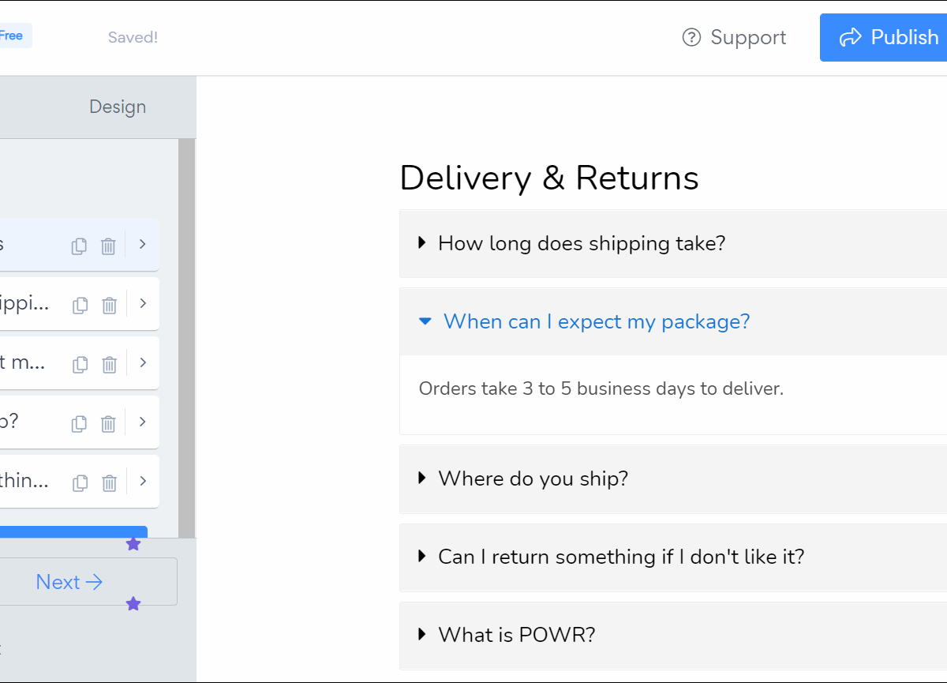Duplicate the 't m...' FAQ entry

point(80,364)
